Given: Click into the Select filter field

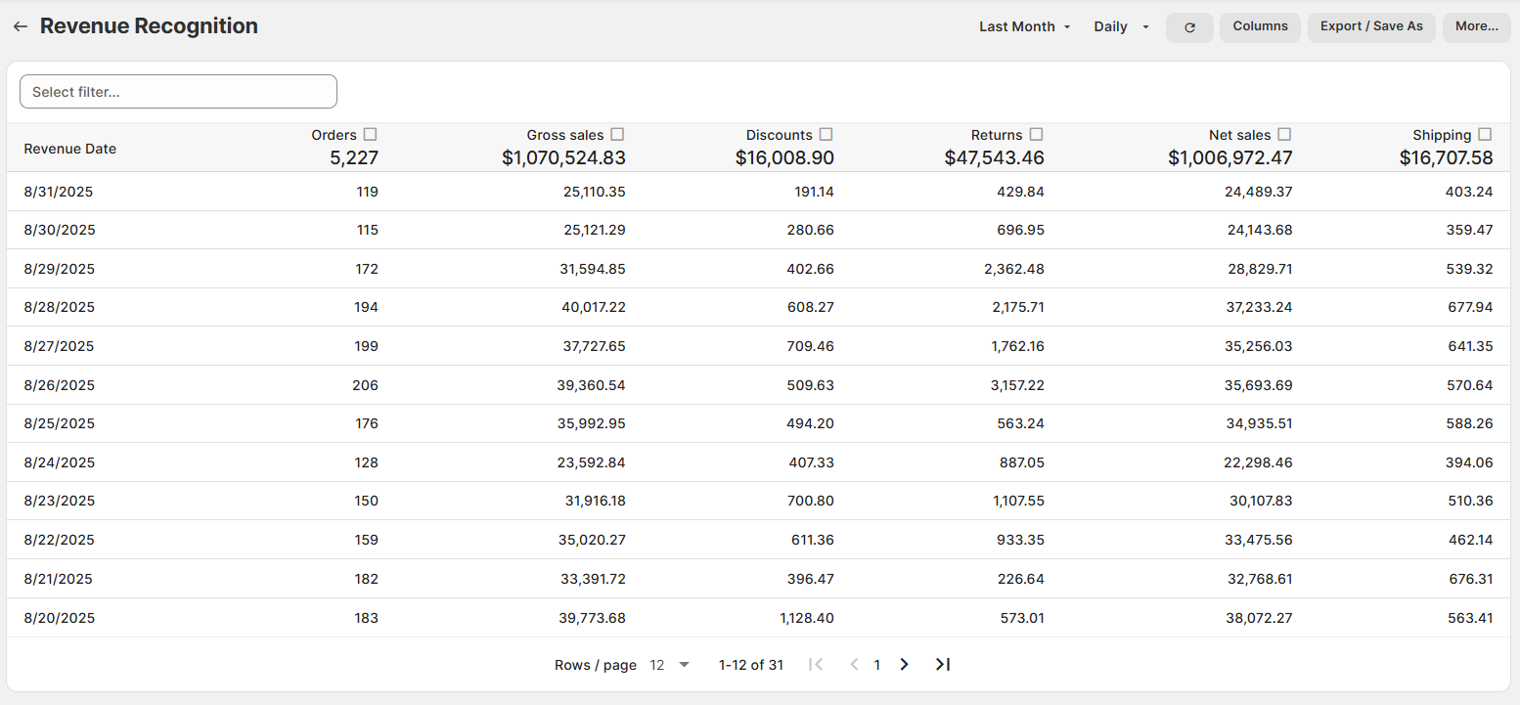Looking at the screenshot, I should [178, 92].
